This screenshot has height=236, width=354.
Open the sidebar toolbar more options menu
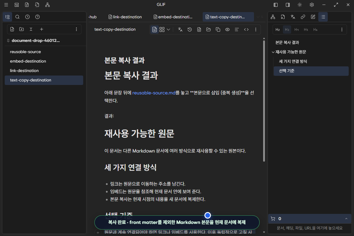point(76,29)
